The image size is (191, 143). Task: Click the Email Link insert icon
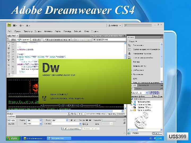129,49
